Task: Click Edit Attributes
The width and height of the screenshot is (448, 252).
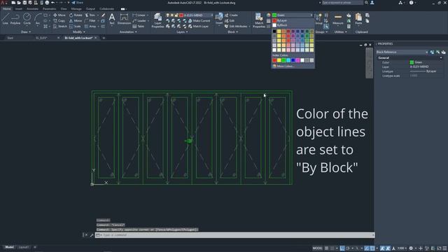Action: coord(236,27)
